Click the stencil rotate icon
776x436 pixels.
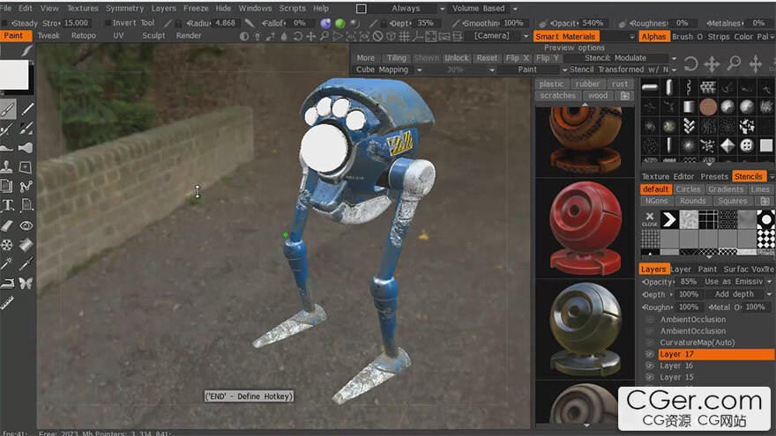tap(690, 63)
